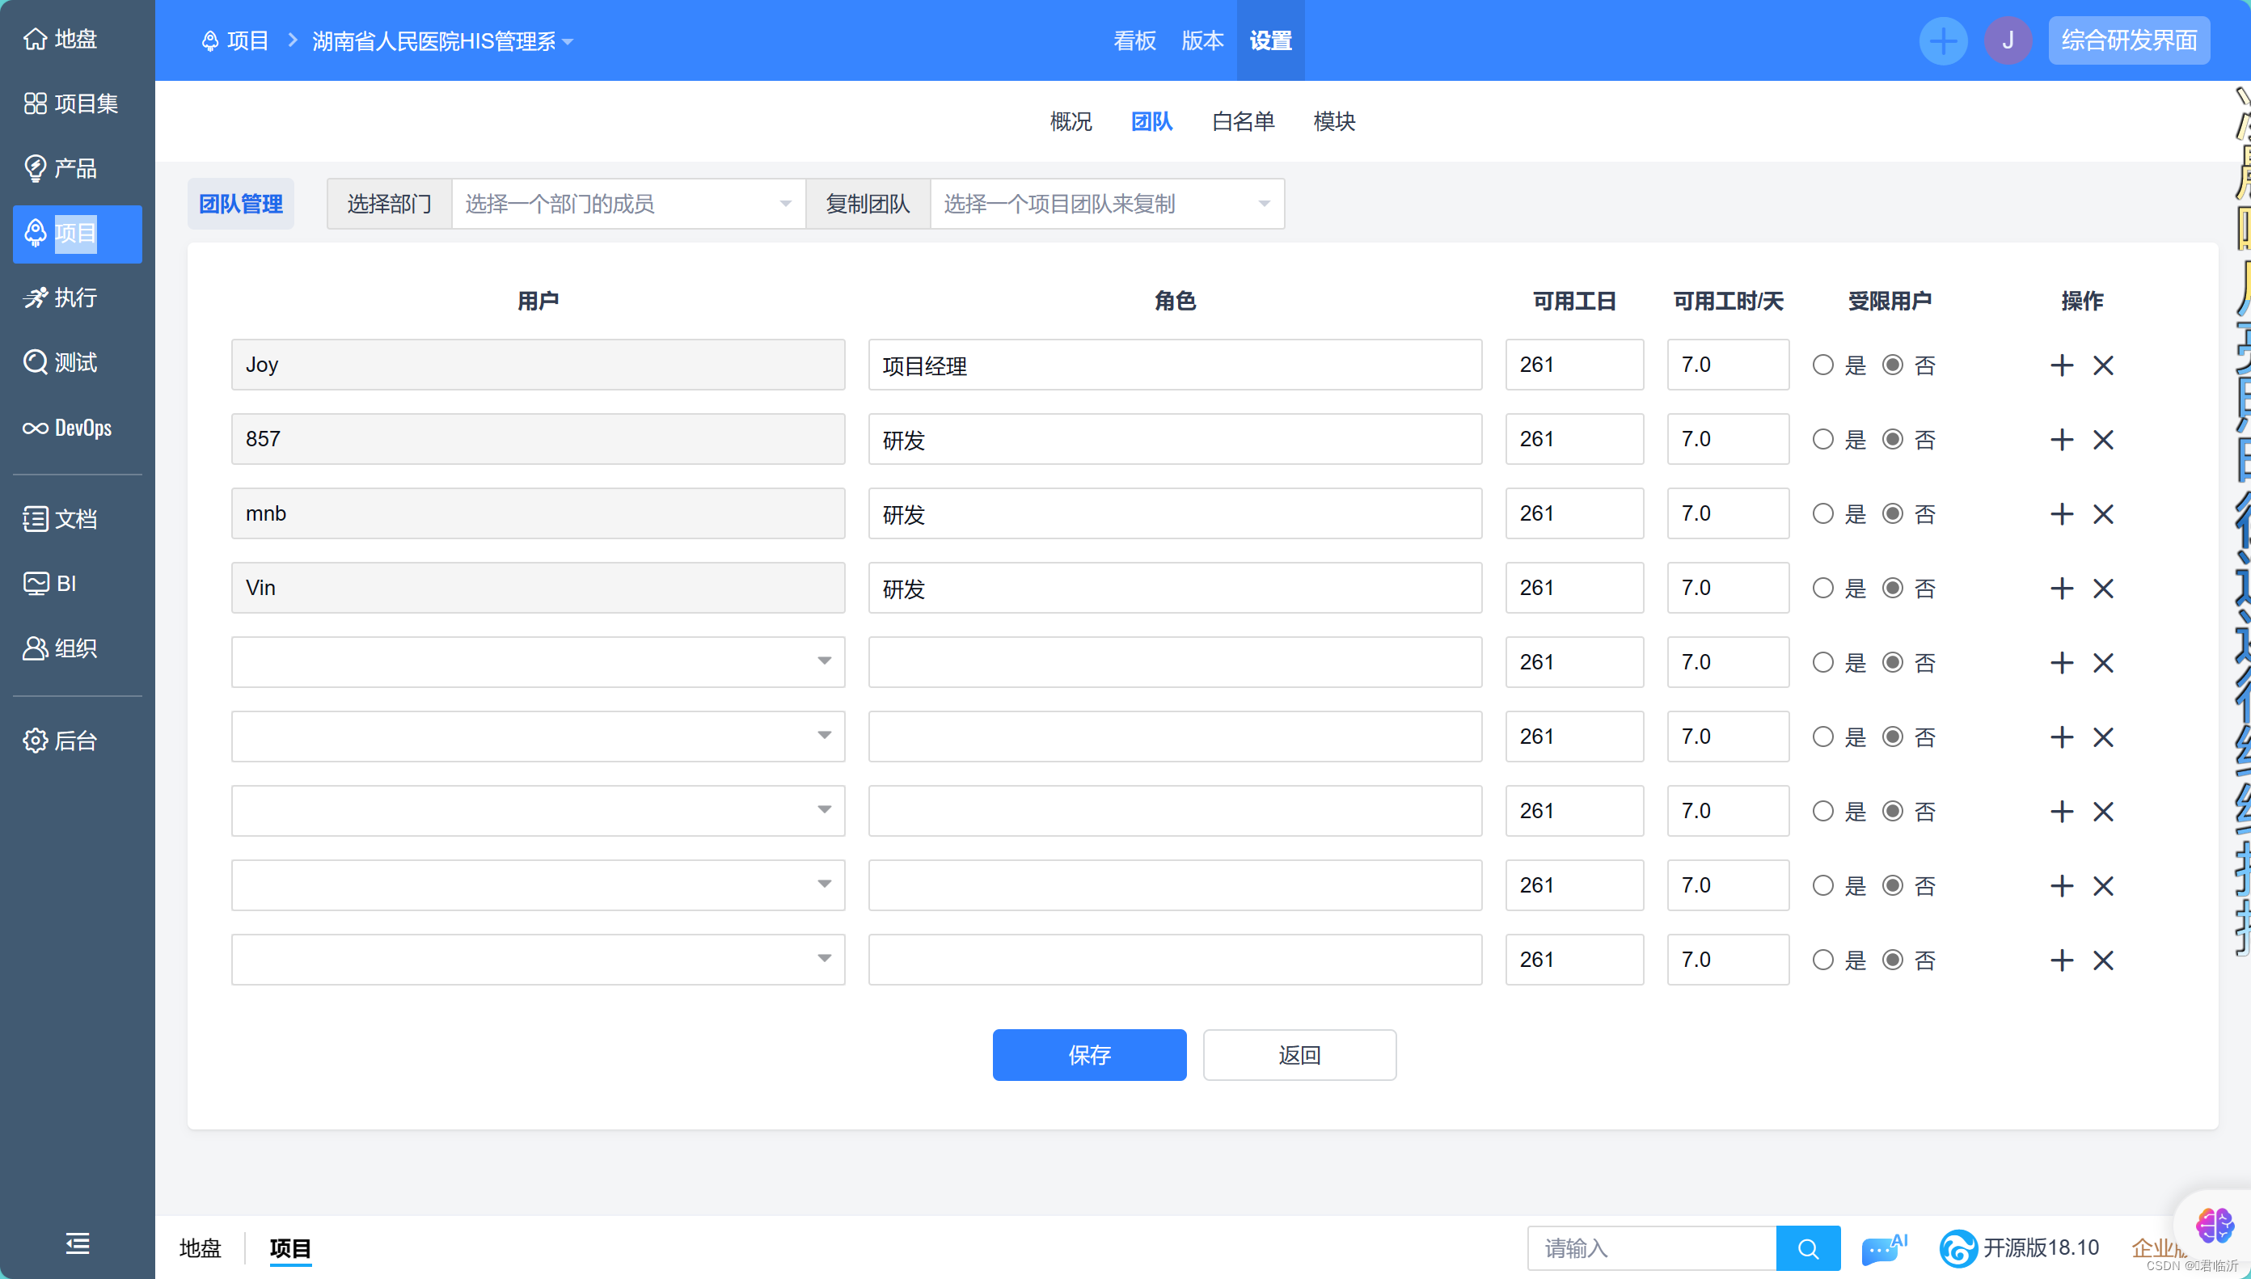Open the 复制团队 project team dropdown
Viewport: 2251px width, 1279px height.
tap(1106, 205)
